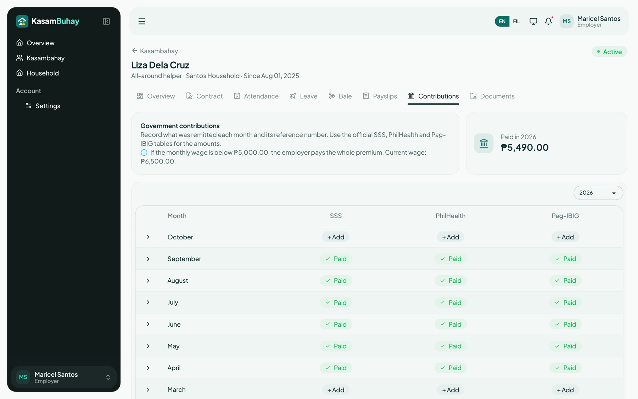Click the Paid SSS badge for September

point(336,259)
